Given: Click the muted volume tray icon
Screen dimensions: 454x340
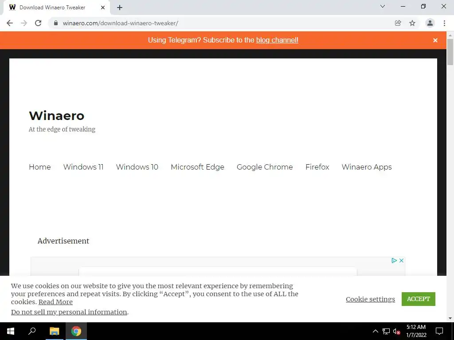Looking at the screenshot, I should [396, 331].
